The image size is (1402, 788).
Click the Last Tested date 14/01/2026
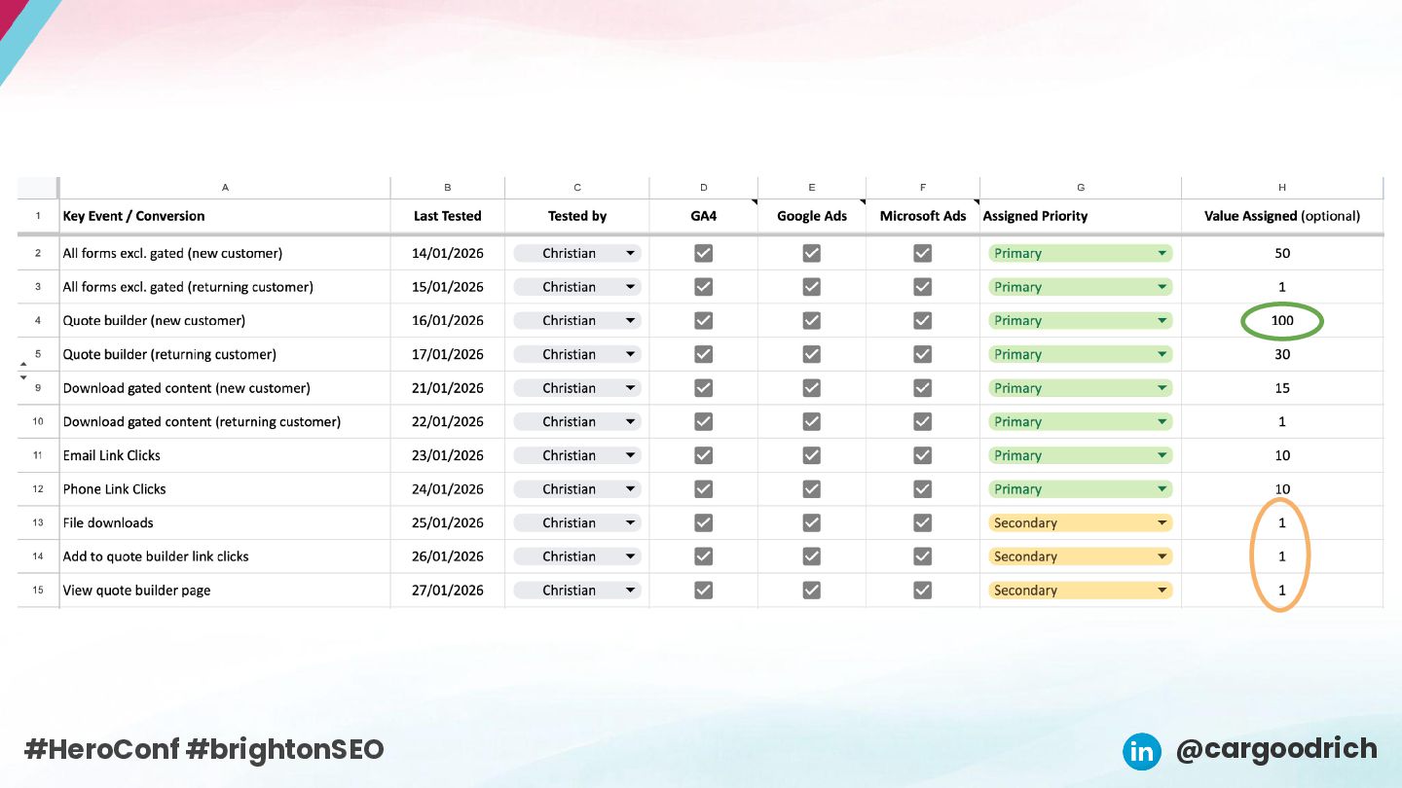tap(448, 253)
